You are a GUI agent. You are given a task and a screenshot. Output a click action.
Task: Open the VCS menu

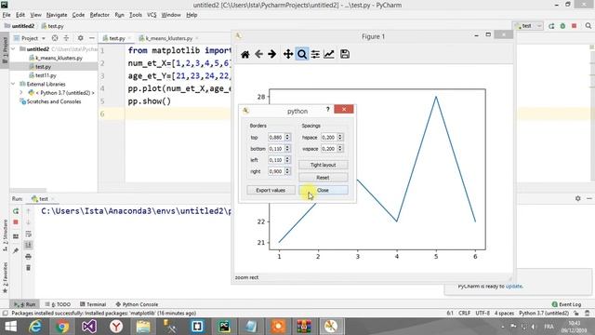tap(152, 15)
